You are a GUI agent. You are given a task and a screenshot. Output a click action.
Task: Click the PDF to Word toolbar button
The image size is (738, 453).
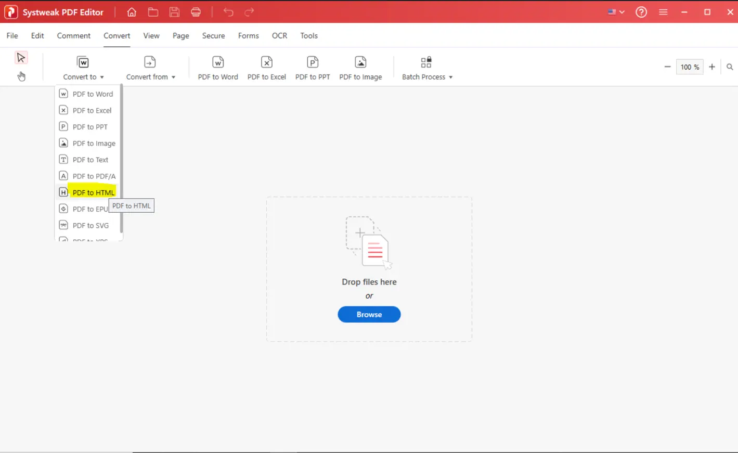pos(218,68)
